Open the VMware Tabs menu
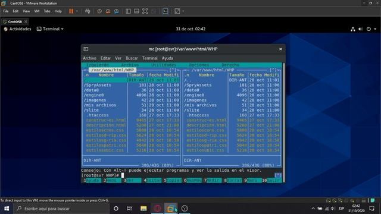Image resolution: width=381 pixels, height=214 pixels. coord(47,11)
